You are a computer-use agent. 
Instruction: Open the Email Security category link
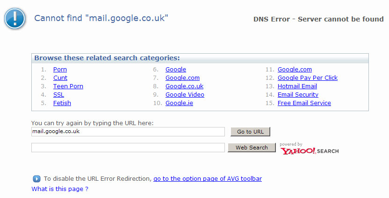tap(298, 95)
